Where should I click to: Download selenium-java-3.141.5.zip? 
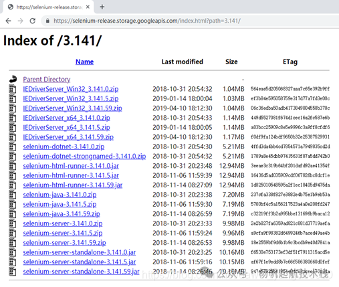point(60,205)
